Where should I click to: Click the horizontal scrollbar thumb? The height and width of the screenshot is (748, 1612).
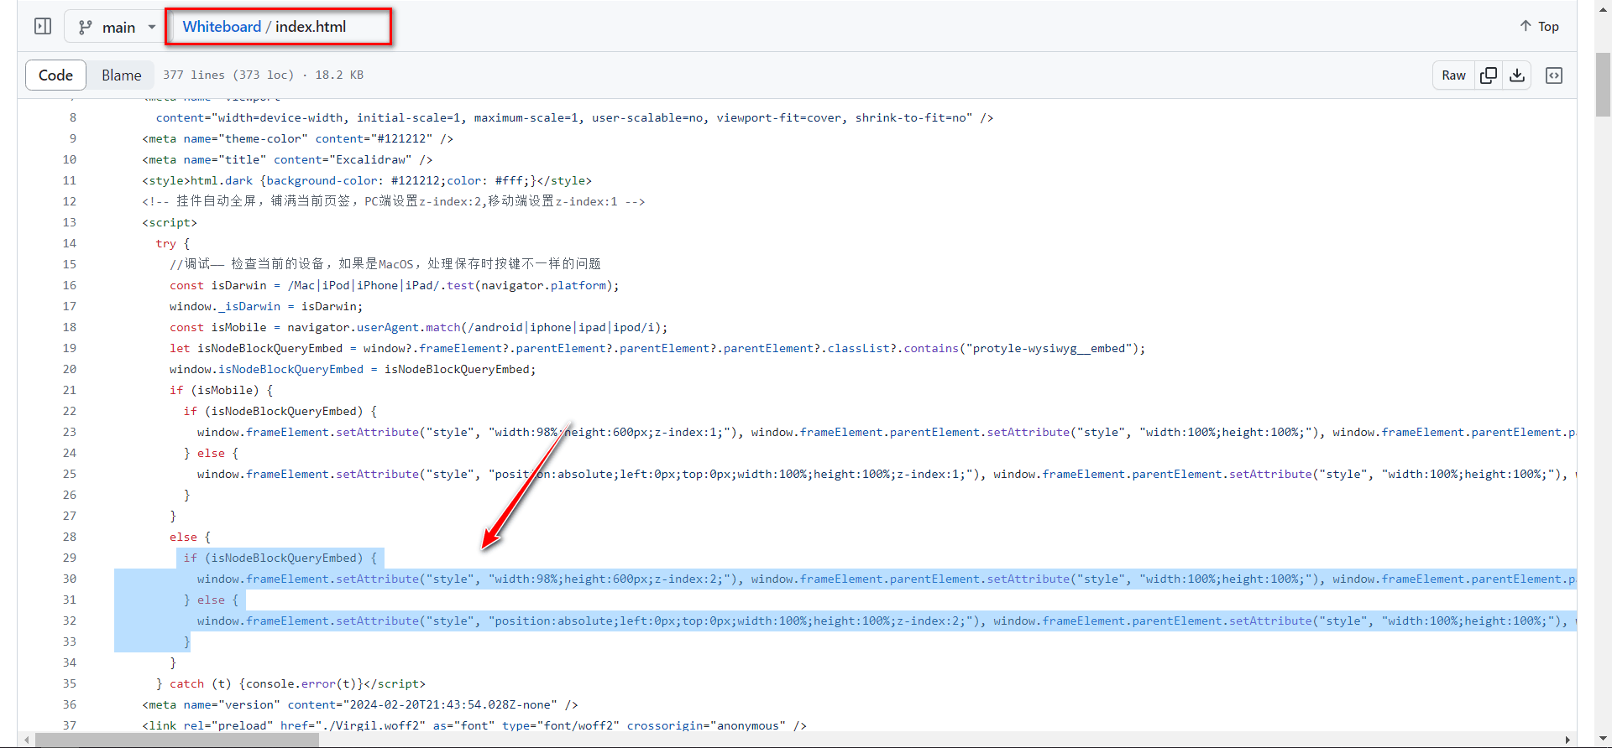click(176, 740)
